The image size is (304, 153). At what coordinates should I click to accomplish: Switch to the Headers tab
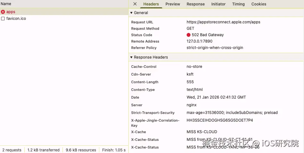151,4
